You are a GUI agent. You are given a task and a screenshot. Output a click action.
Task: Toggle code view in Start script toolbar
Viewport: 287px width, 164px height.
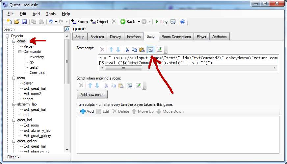click(x=151, y=49)
